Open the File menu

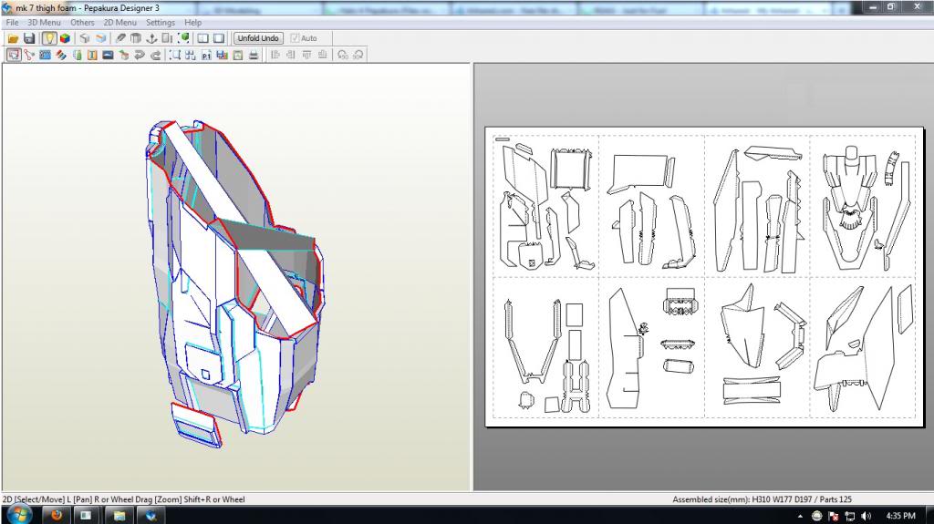point(12,22)
